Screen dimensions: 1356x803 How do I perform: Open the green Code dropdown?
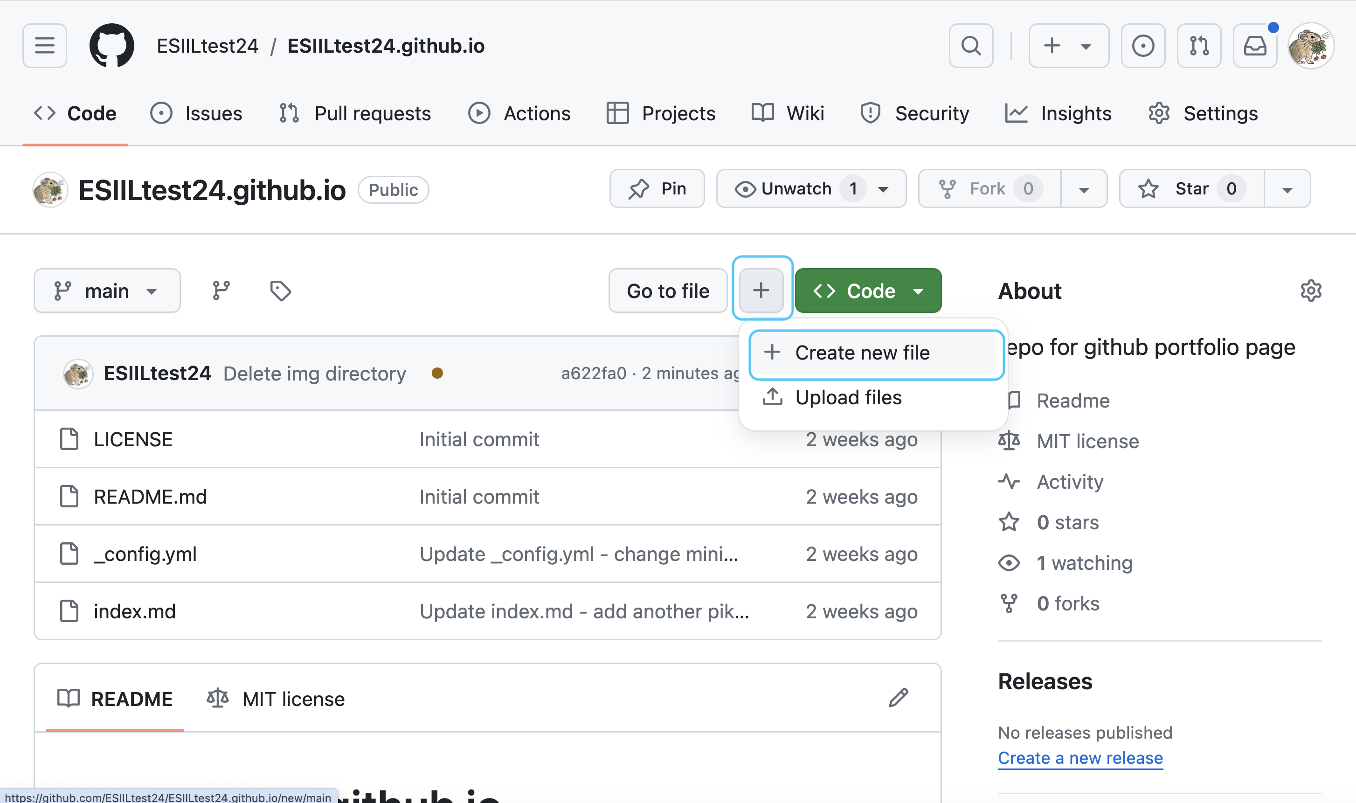[x=868, y=291]
